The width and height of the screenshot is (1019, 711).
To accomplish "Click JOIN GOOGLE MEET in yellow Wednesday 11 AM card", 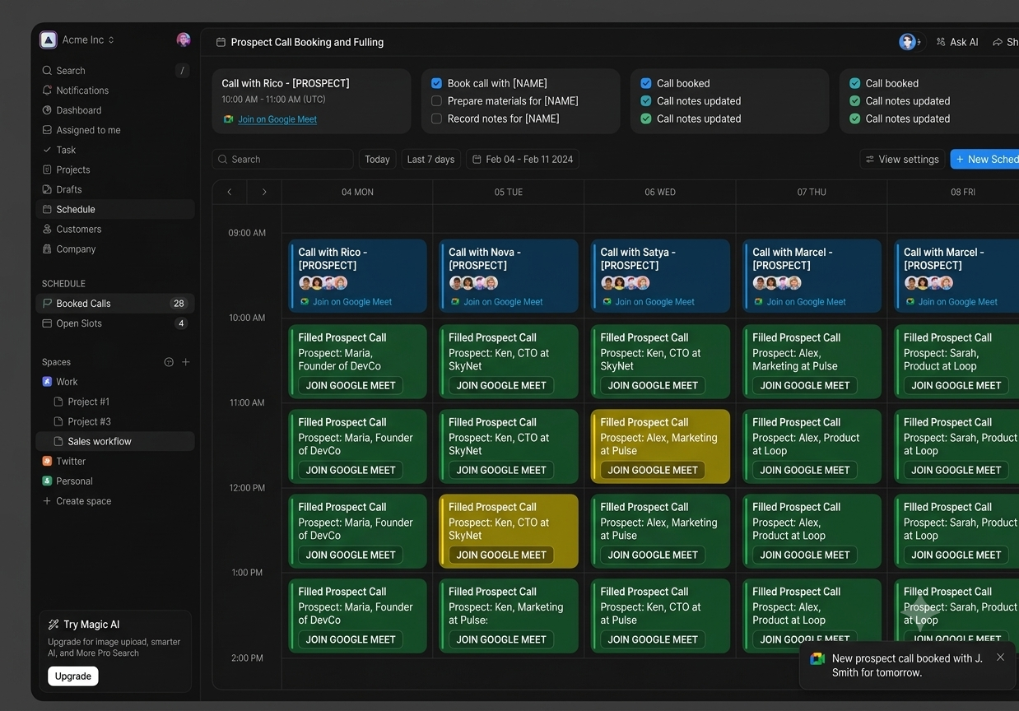I will [x=653, y=471].
